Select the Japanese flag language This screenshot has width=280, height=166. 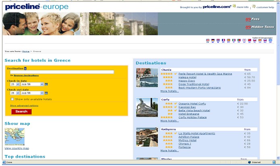(x=244, y=41)
